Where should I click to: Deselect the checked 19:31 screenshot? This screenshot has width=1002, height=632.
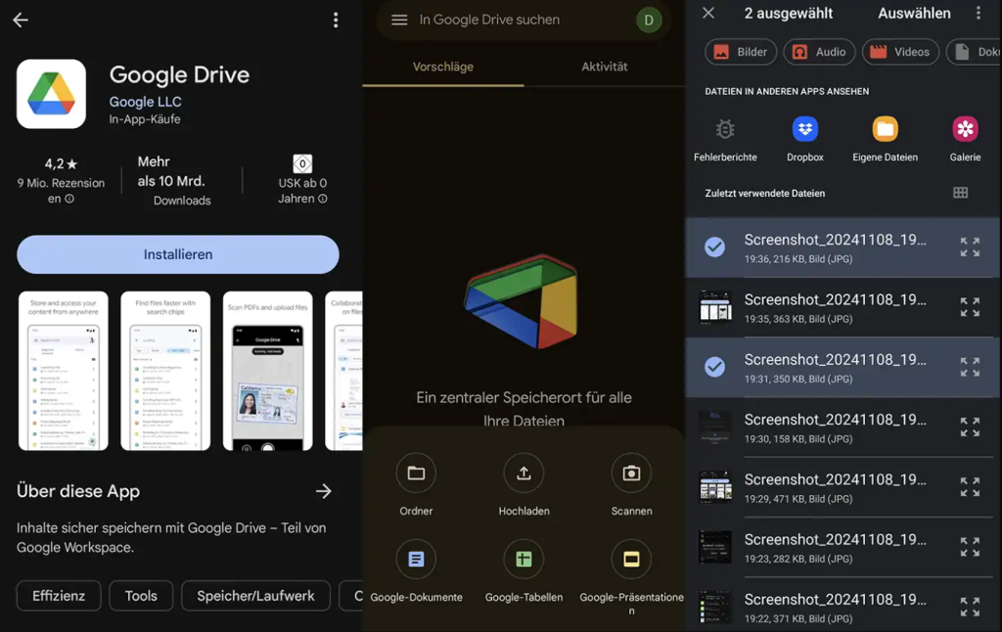tap(710, 368)
